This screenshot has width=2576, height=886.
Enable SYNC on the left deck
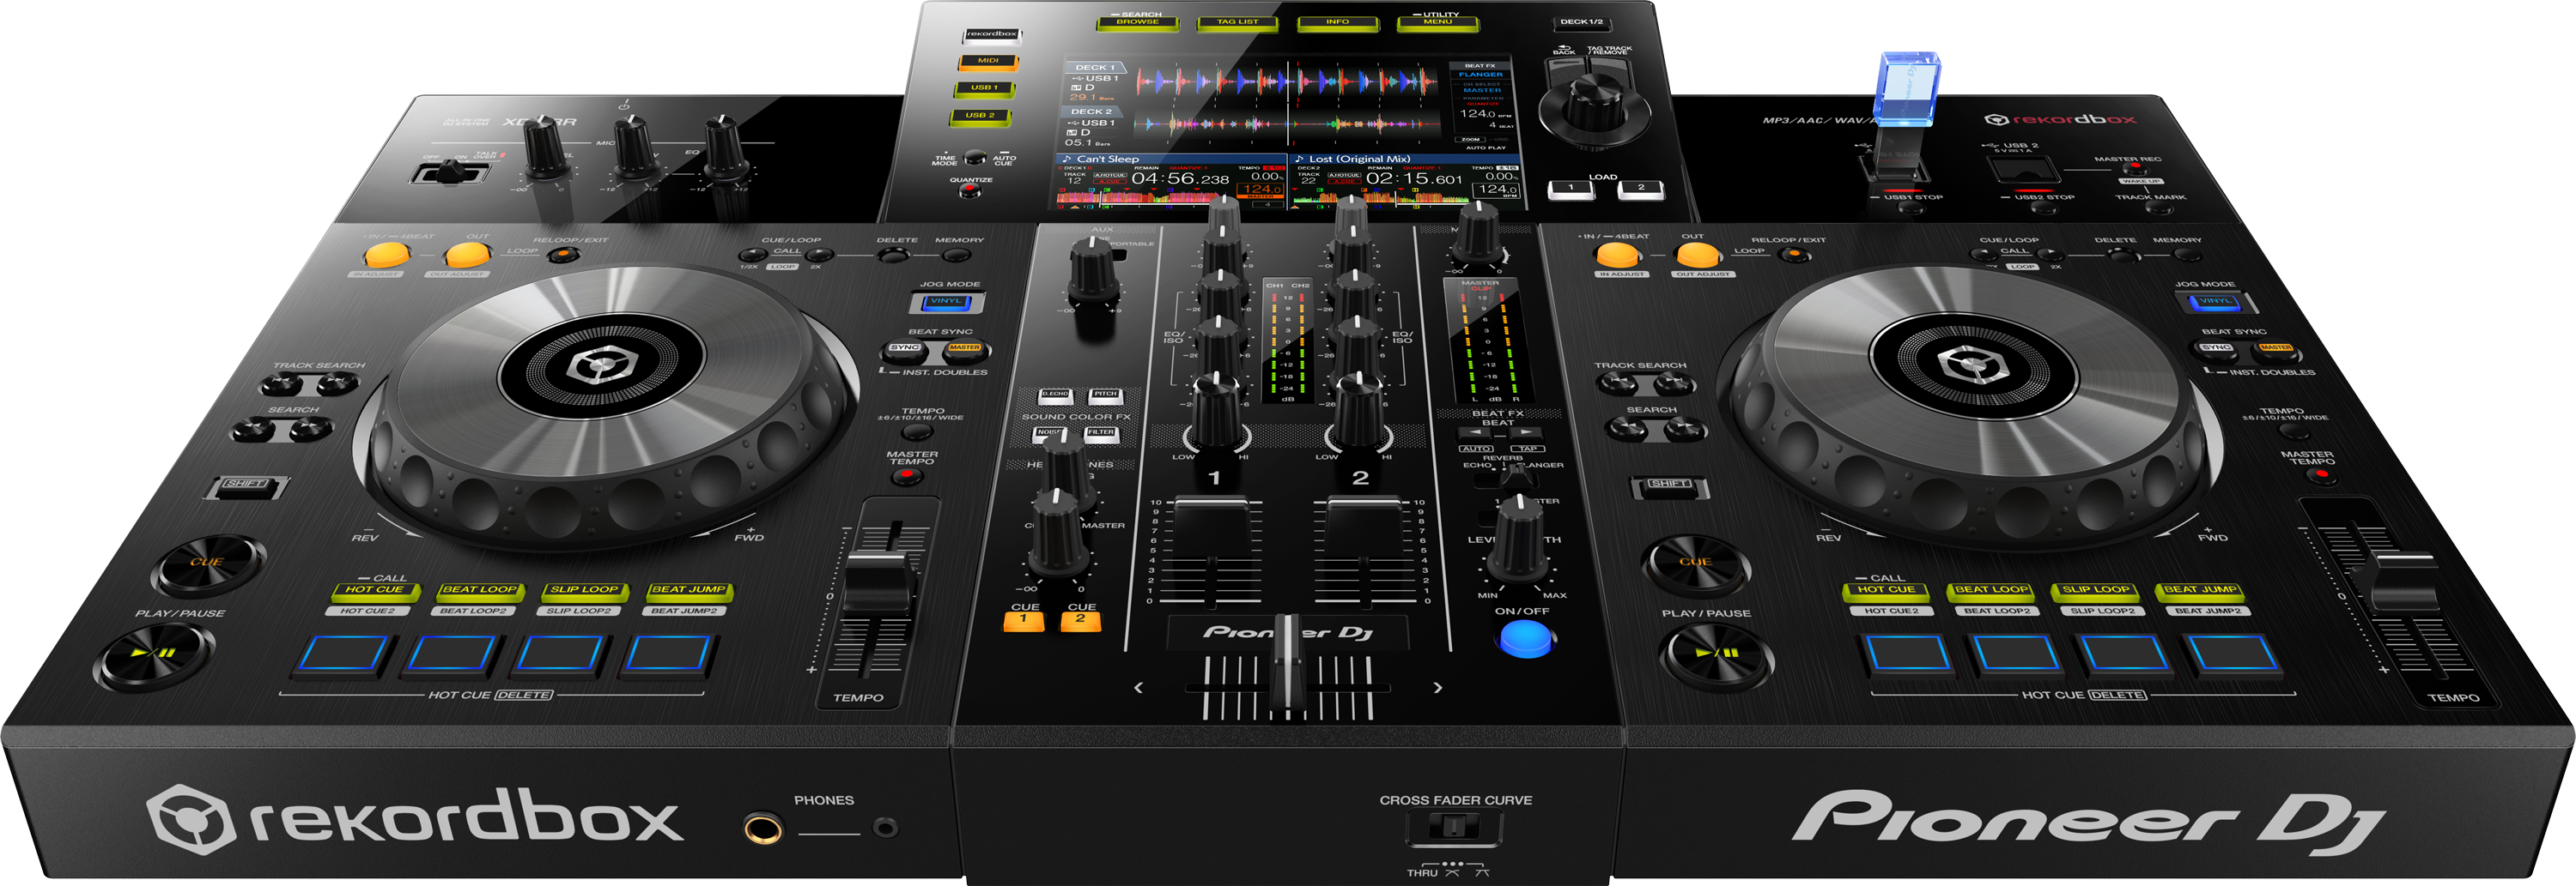pos(904,350)
